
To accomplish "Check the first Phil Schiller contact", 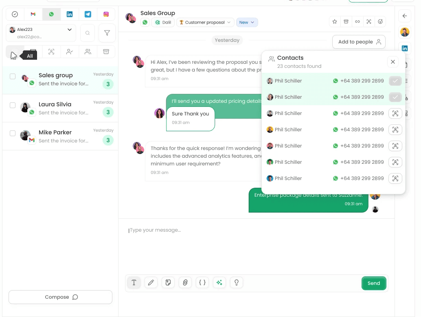I will coord(395,80).
